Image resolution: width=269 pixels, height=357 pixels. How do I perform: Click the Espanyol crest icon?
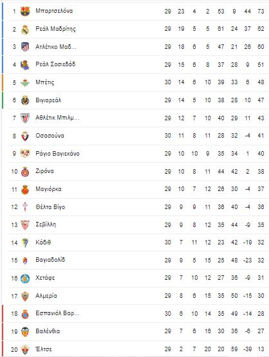tap(25, 314)
